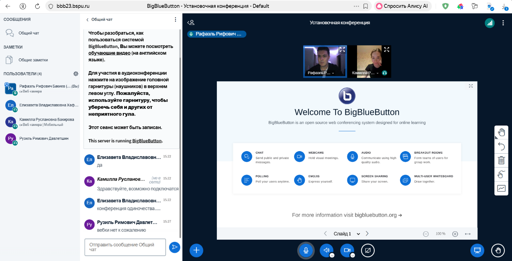Viewport: 512px width, 261px height.
Task: Open user list settings gear
Action: click(x=76, y=74)
